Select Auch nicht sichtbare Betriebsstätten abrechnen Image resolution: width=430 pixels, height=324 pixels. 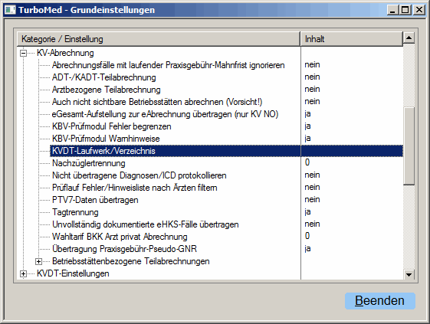click(157, 102)
